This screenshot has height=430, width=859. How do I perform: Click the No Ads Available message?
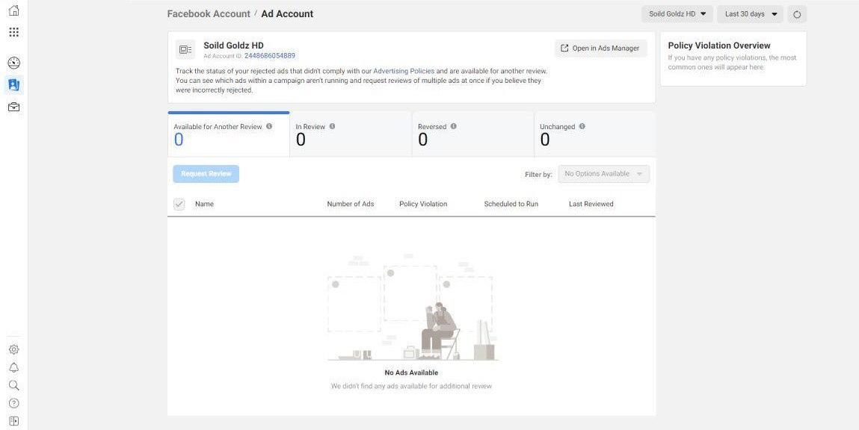411,373
